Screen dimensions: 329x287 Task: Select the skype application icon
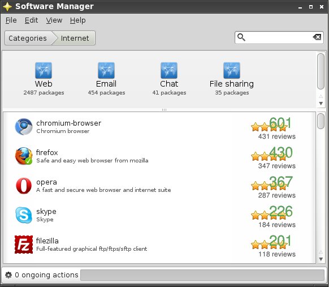(24, 215)
